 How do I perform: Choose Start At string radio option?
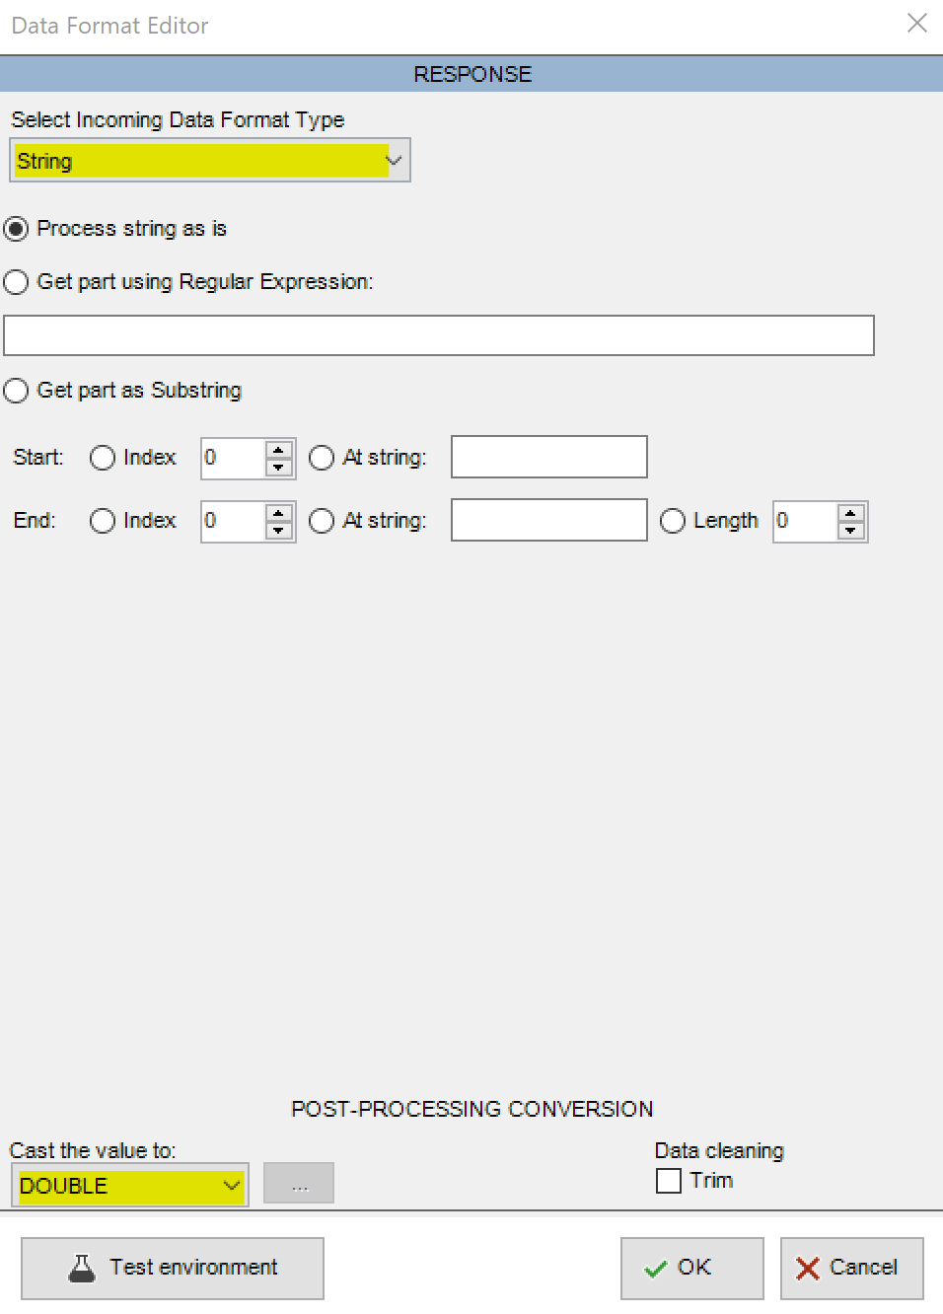click(322, 458)
